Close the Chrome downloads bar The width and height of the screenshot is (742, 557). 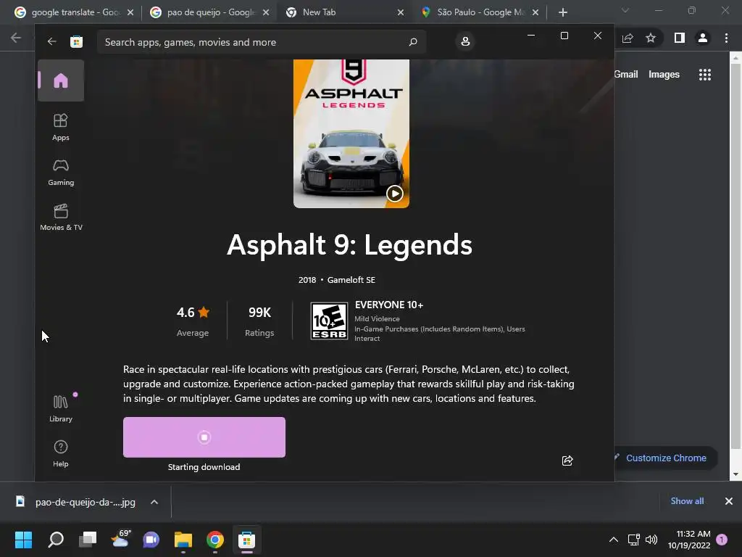729,501
